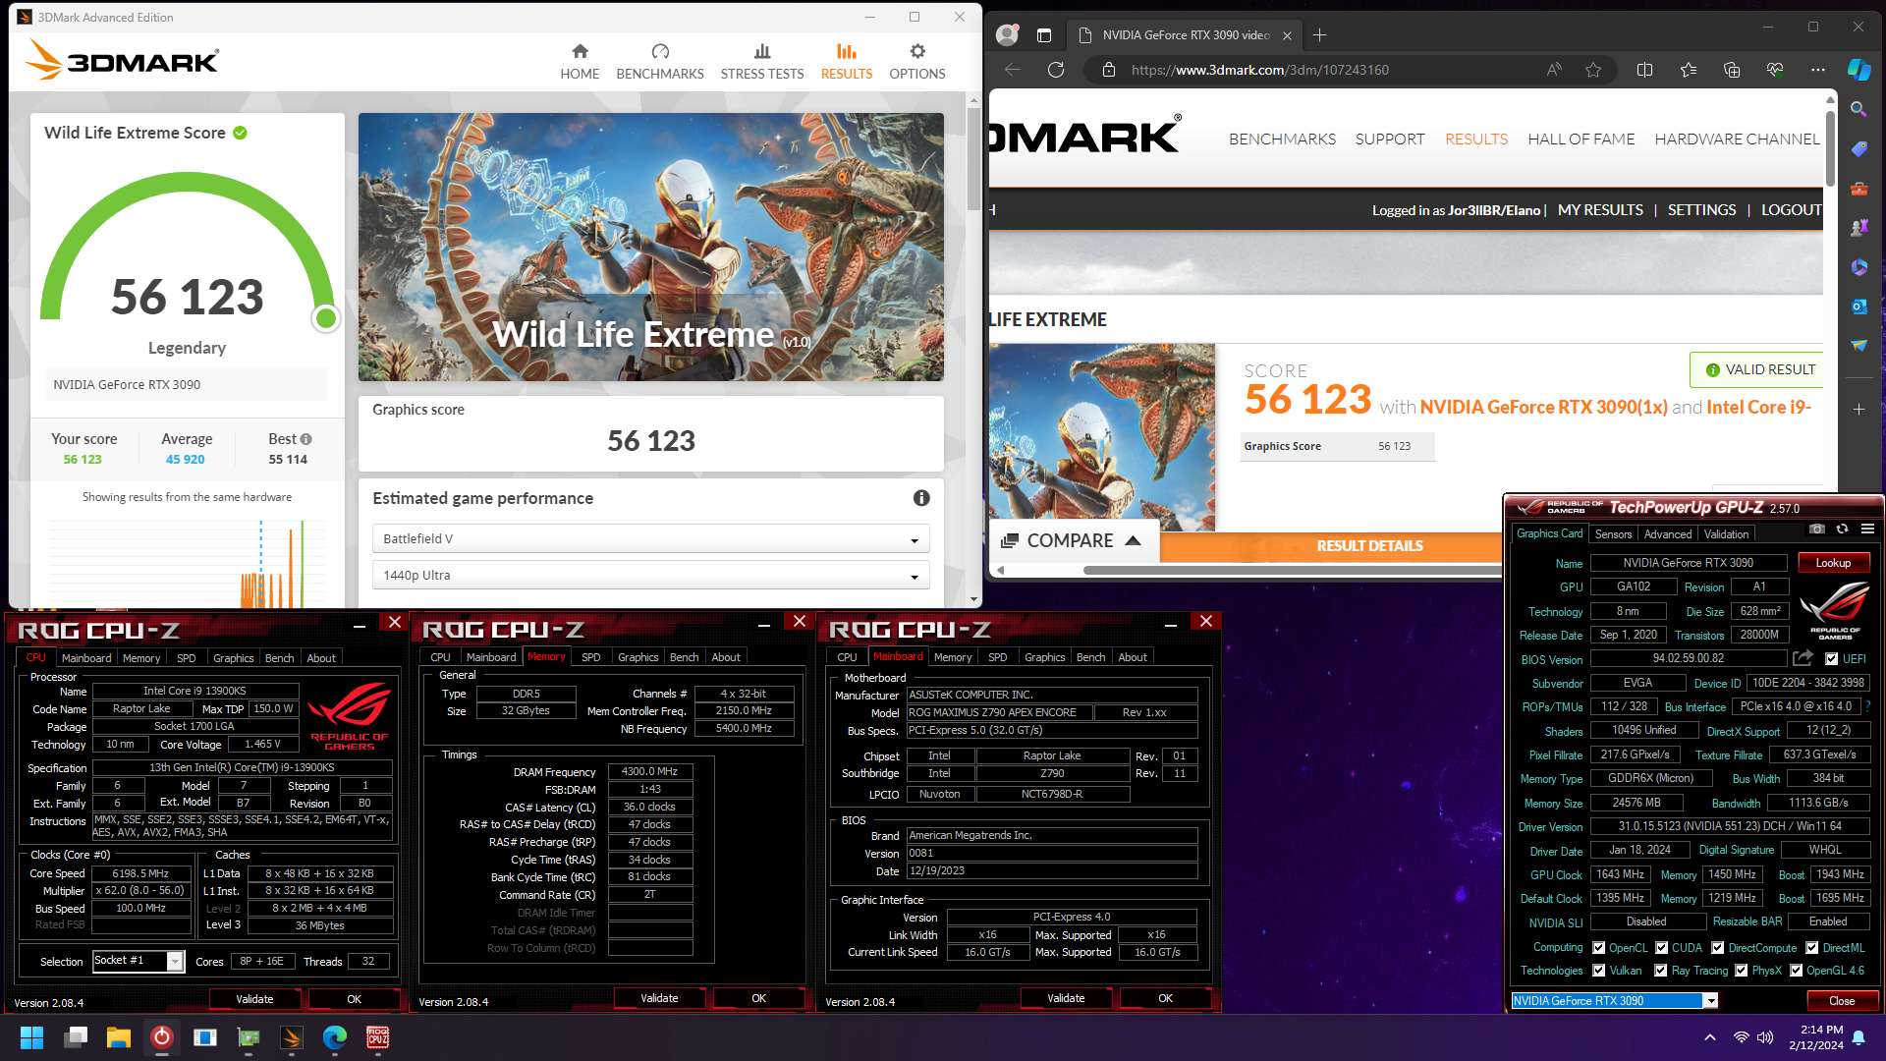Open the 3DMark taskbar icon
Viewport: 1886px width, 1061px height.
[292, 1037]
